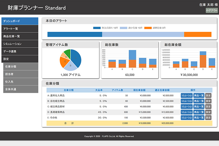This screenshot has height=146, width=219.
Task: Go to 商品在庫一覧 page
Action: (20, 36)
